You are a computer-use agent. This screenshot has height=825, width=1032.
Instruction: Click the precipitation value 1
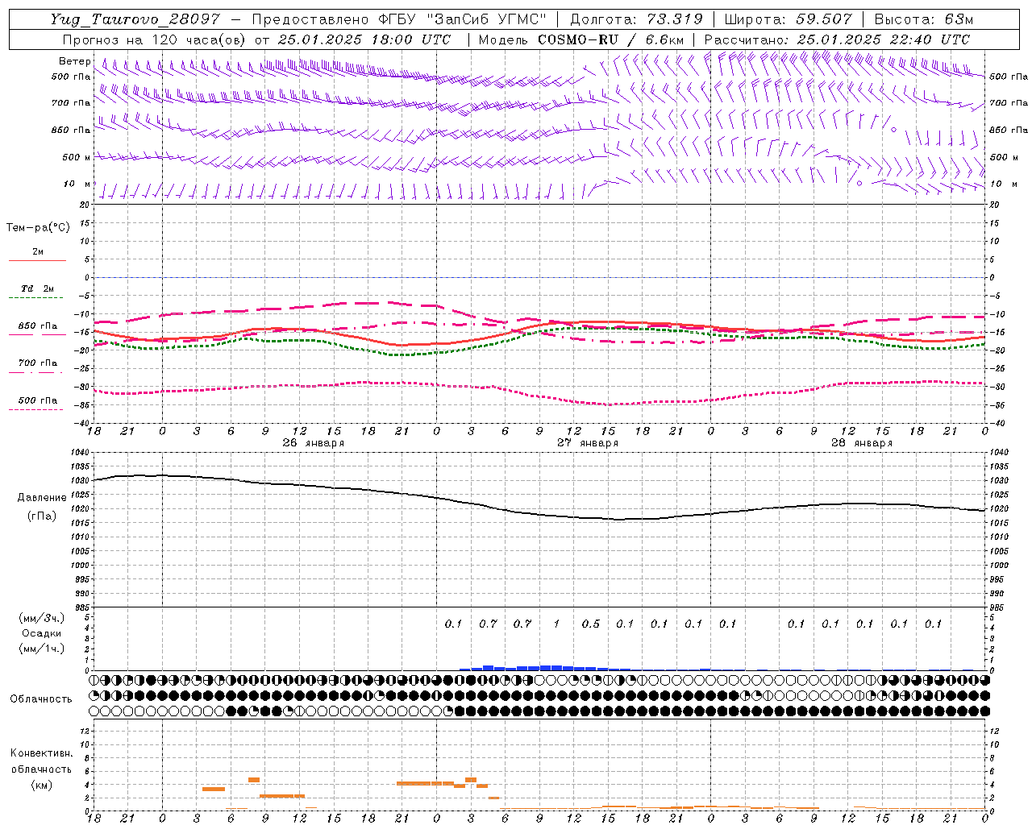[x=556, y=624]
